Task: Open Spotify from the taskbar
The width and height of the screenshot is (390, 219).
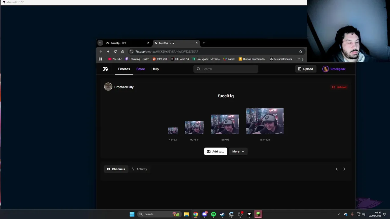Action: (x=213, y=214)
